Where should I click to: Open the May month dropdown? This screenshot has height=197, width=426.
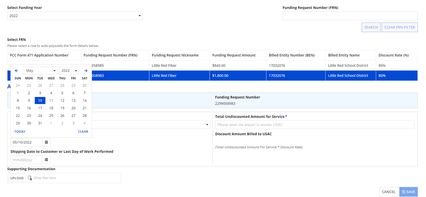click(40, 71)
